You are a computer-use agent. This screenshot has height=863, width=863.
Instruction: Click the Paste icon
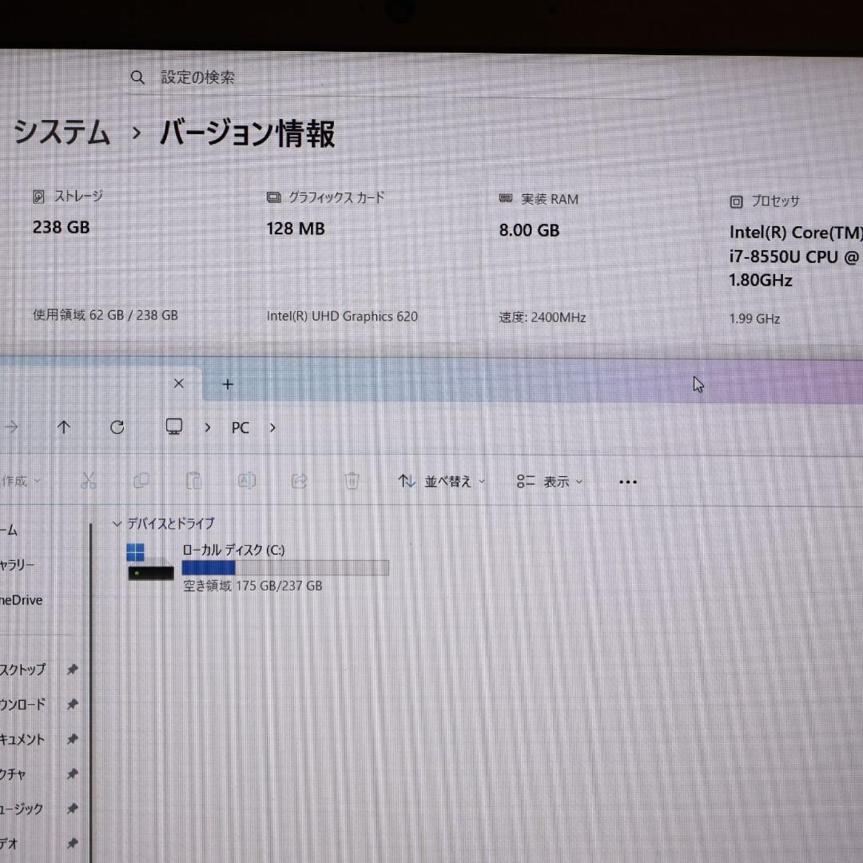[x=194, y=480]
